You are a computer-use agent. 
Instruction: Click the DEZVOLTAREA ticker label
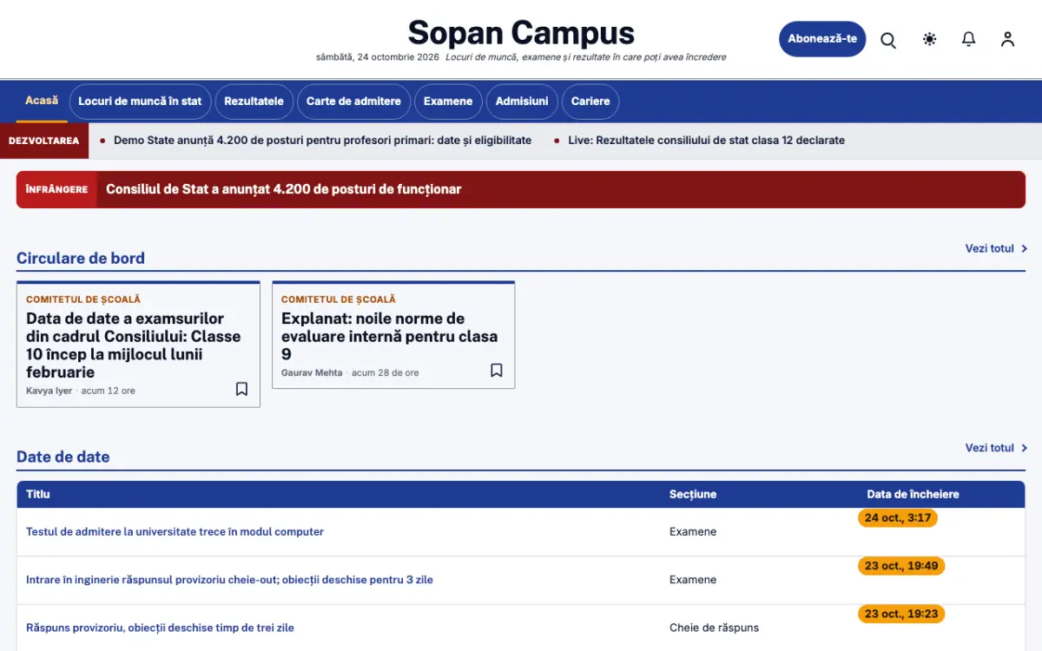[44, 141]
